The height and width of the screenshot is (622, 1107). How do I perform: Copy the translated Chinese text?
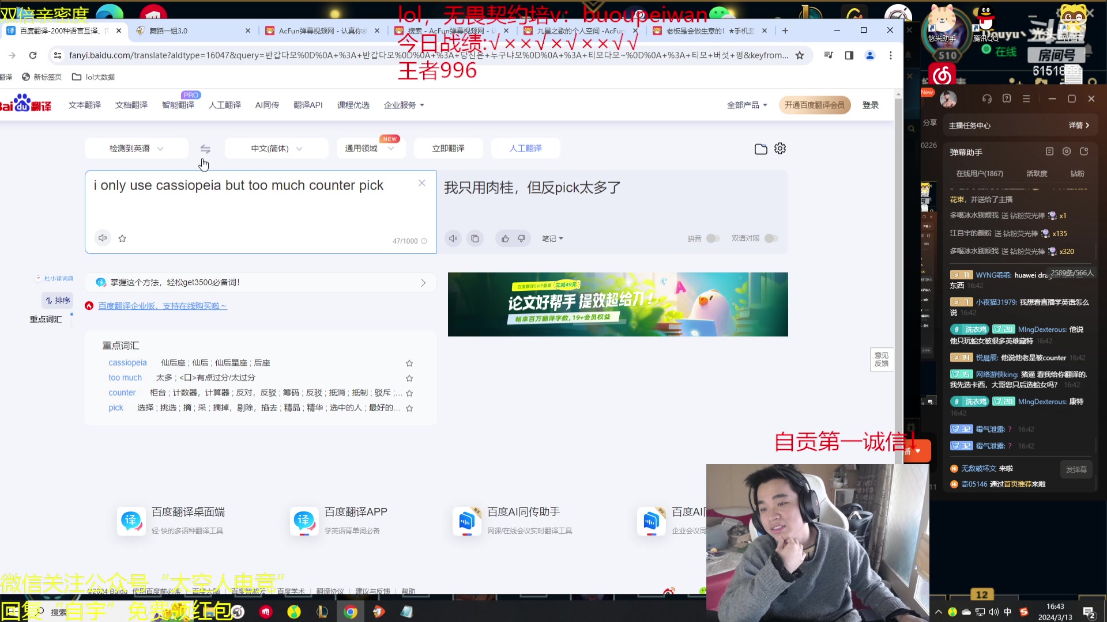click(x=475, y=238)
